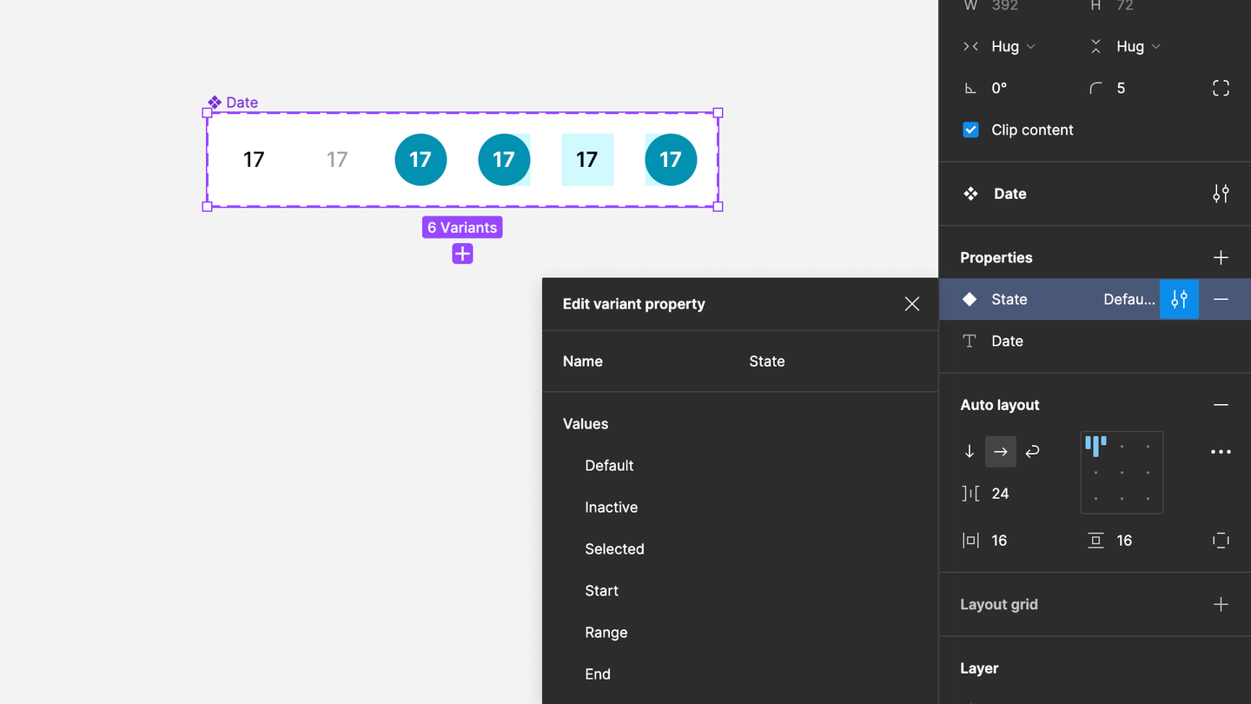Remove auto layout with minus icon
This screenshot has height=704, width=1251.
[x=1221, y=405]
